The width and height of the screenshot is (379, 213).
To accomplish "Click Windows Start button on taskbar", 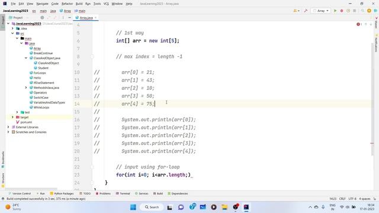I will point(133,207).
